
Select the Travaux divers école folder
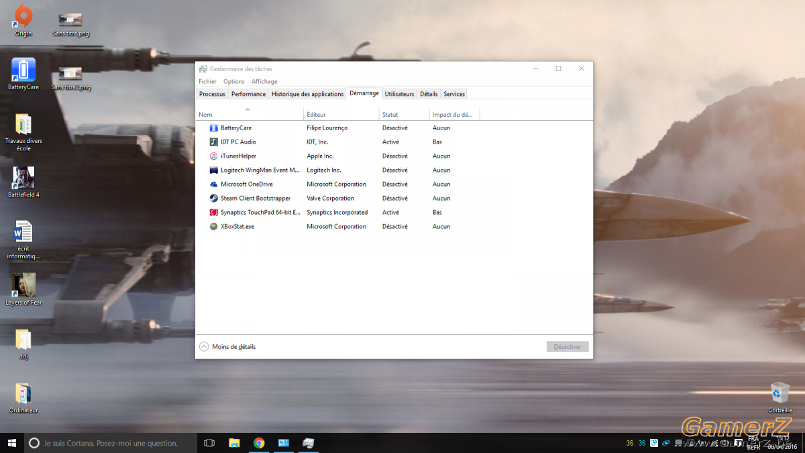tap(23, 132)
